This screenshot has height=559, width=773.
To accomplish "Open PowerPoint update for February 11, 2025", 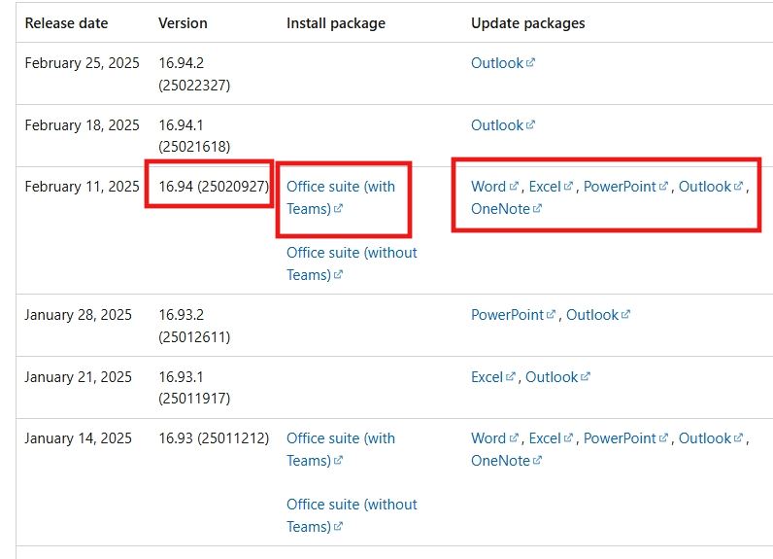I will 625,187.
